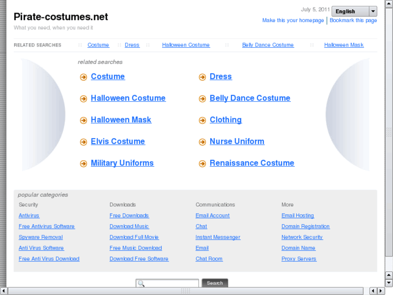
Task: Open the Antivirus link
Action: click(x=29, y=215)
